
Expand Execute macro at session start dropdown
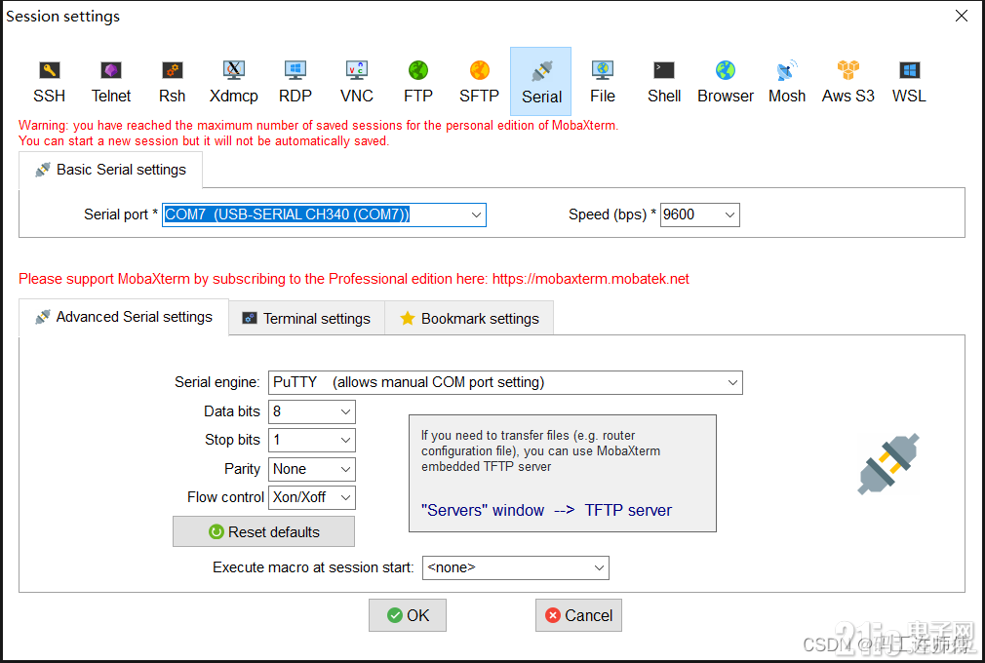point(515,567)
